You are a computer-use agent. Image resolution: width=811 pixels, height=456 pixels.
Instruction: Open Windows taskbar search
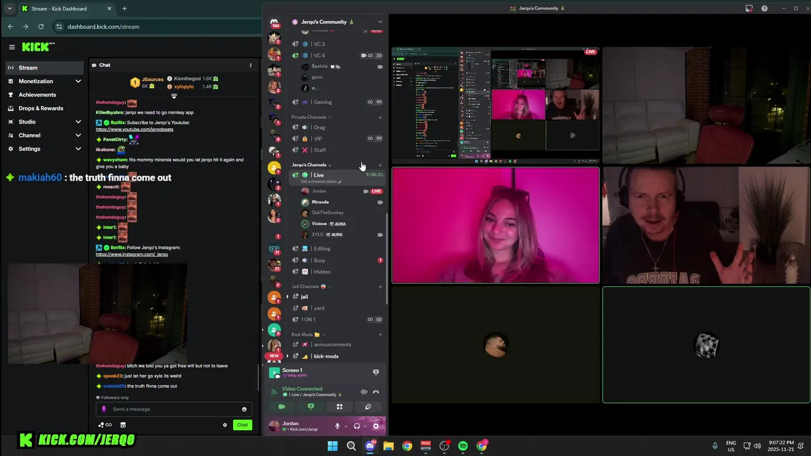351,446
